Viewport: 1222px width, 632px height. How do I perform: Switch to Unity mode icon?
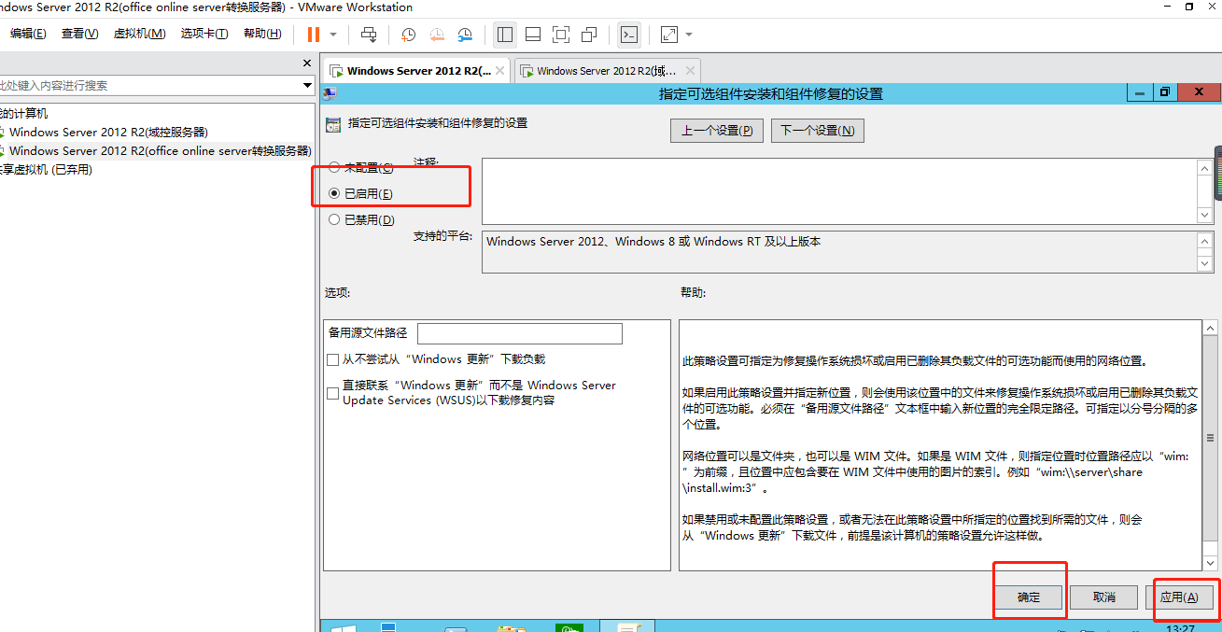pos(589,35)
